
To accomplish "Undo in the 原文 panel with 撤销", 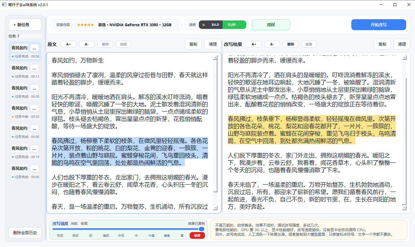I will [105, 44].
